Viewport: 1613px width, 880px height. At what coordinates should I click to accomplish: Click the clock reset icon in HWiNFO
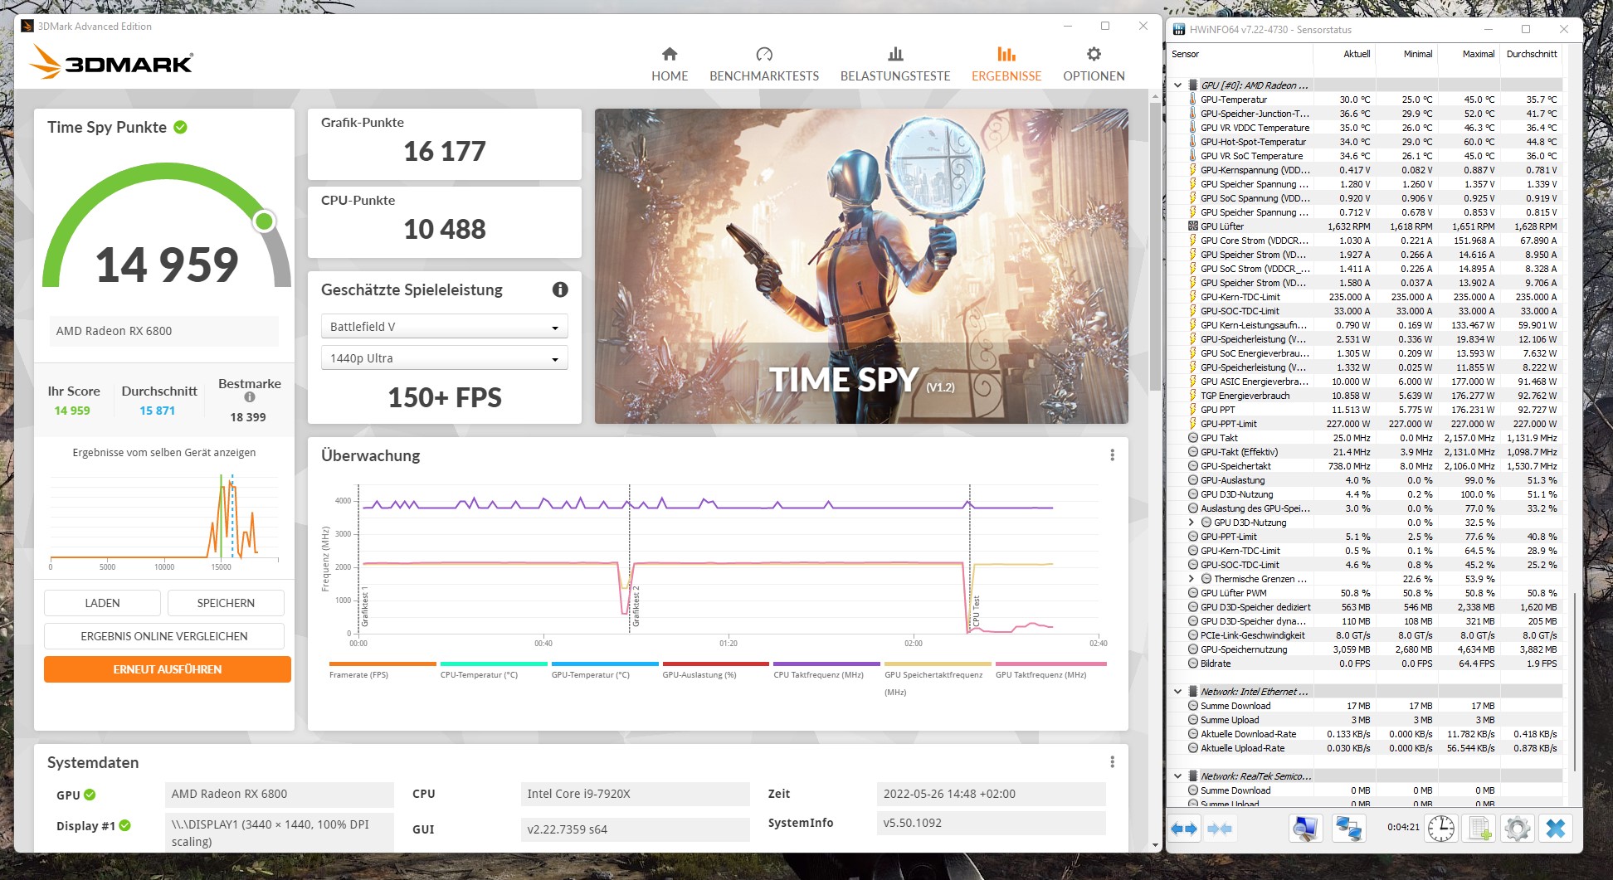click(x=1441, y=829)
